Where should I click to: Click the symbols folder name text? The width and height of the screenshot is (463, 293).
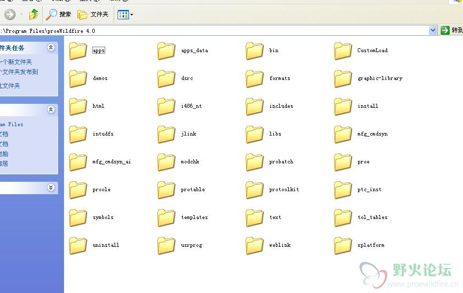pos(103,218)
